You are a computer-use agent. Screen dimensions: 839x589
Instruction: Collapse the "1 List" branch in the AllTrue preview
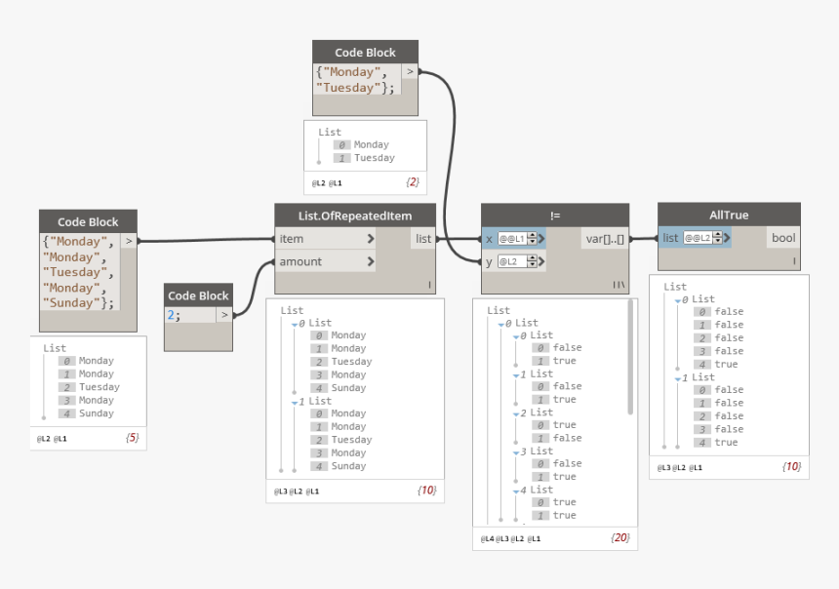click(x=680, y=376)
